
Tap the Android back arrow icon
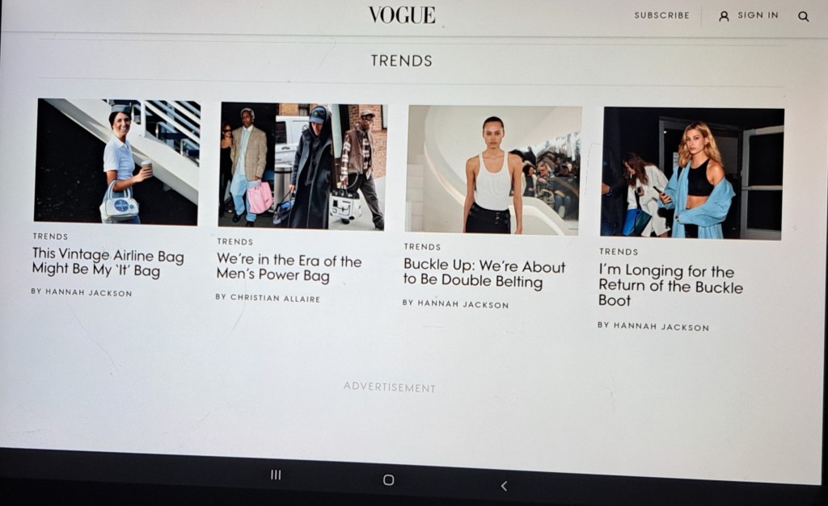tap(504, 486)
